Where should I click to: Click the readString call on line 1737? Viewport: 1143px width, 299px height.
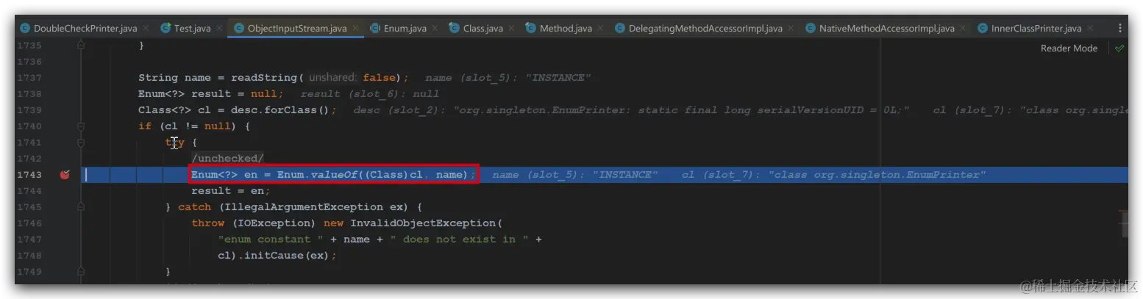point(265,78)
